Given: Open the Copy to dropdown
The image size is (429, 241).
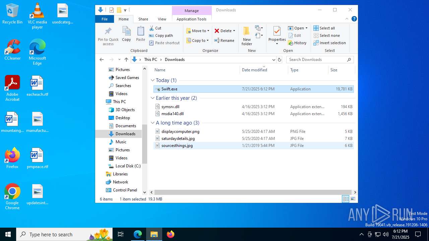Looking at the screenshot, I should (x=197, y=41).
